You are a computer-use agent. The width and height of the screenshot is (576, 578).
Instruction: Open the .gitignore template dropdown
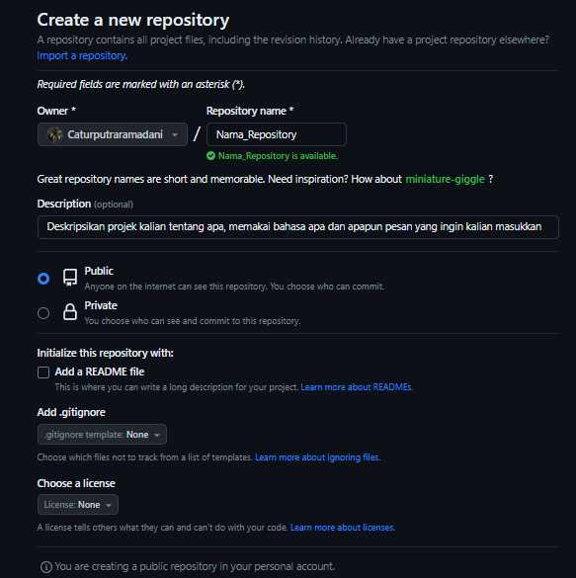tap(102, 434)
